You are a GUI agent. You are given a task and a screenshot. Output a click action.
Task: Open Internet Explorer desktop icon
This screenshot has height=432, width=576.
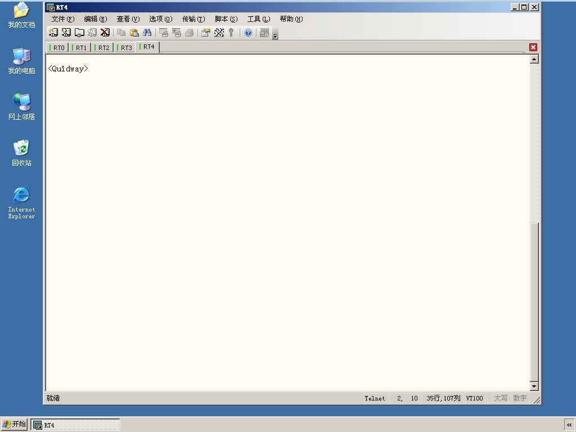pyautogui.click(x=22, y=202)
